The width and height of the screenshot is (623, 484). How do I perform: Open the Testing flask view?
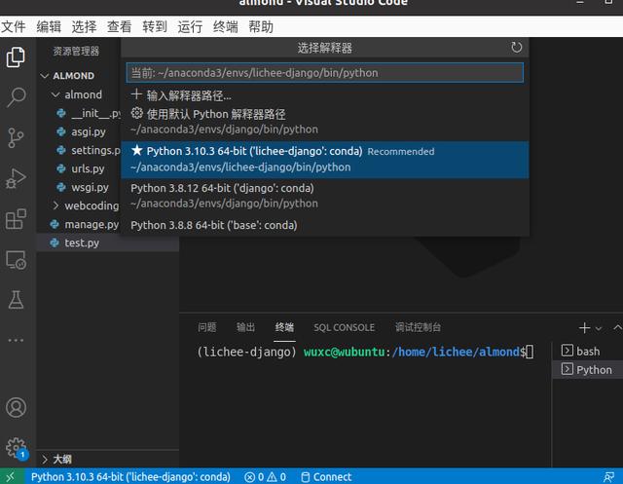click(16, 300)
